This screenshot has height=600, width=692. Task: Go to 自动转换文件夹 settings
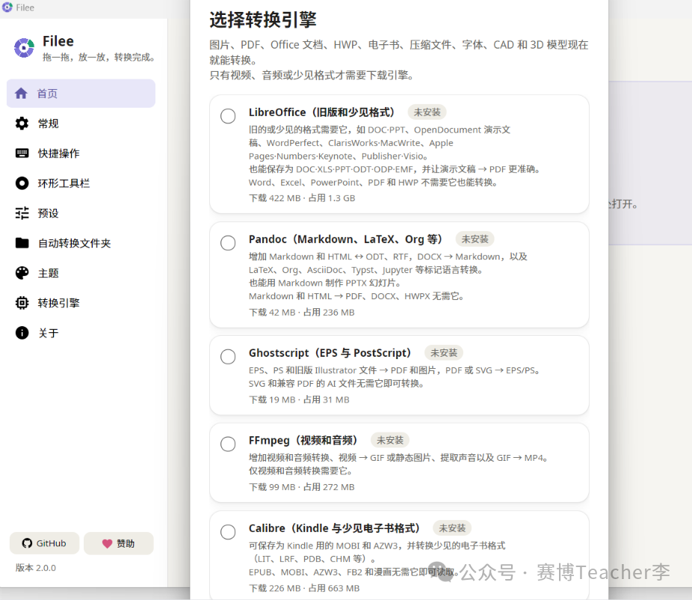(x=81, y=243)
